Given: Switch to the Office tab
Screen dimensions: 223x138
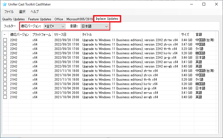Looking at the screenshot, I should click(x=59, y=19).
